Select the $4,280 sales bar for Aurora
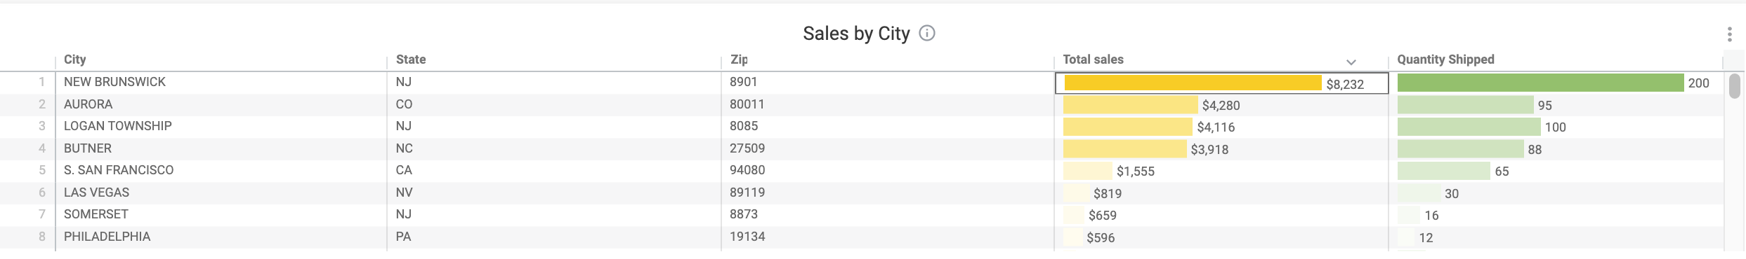The width and height of the screenshot is (1746, 259). click(1131, 106)
